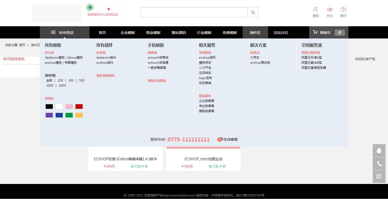The height and width of the screenshot is (199, 388).
Task: Open the 企业模板 menu item
Action: 128,32
